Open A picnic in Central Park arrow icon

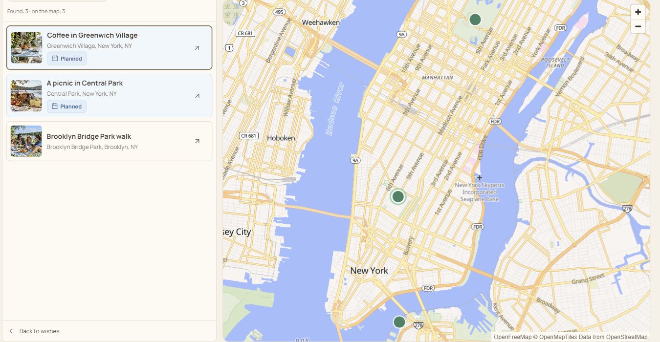click(197, 96)
